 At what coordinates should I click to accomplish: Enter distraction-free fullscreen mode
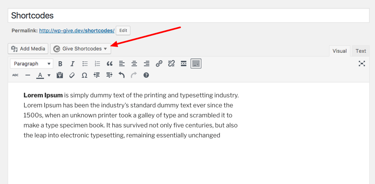[x=362, y=64]
